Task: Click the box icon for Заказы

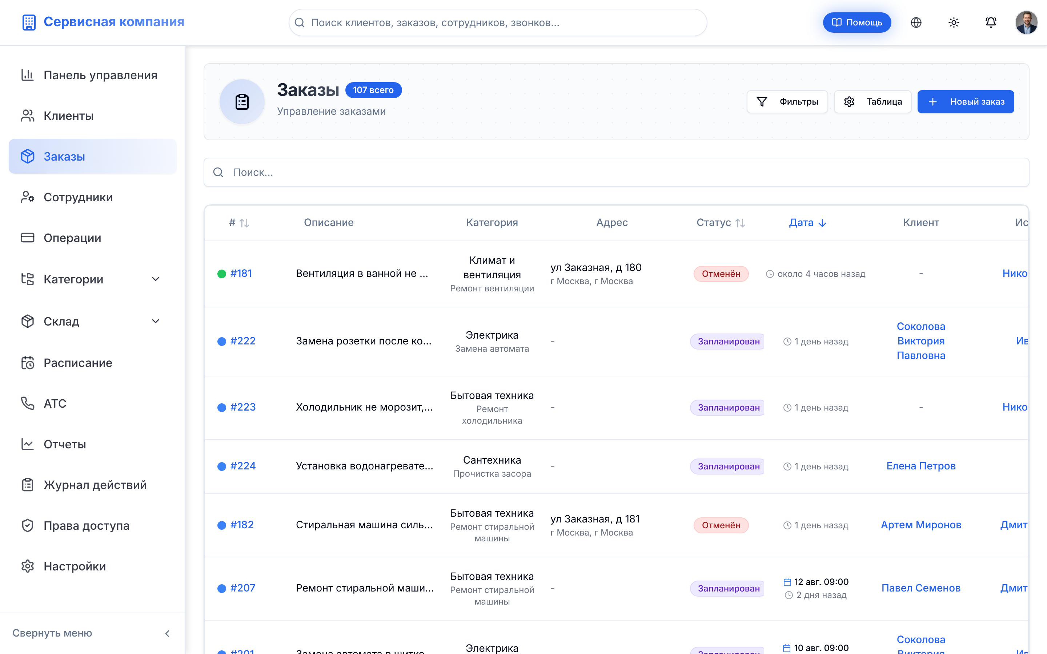Action: (x=28, y=156)
